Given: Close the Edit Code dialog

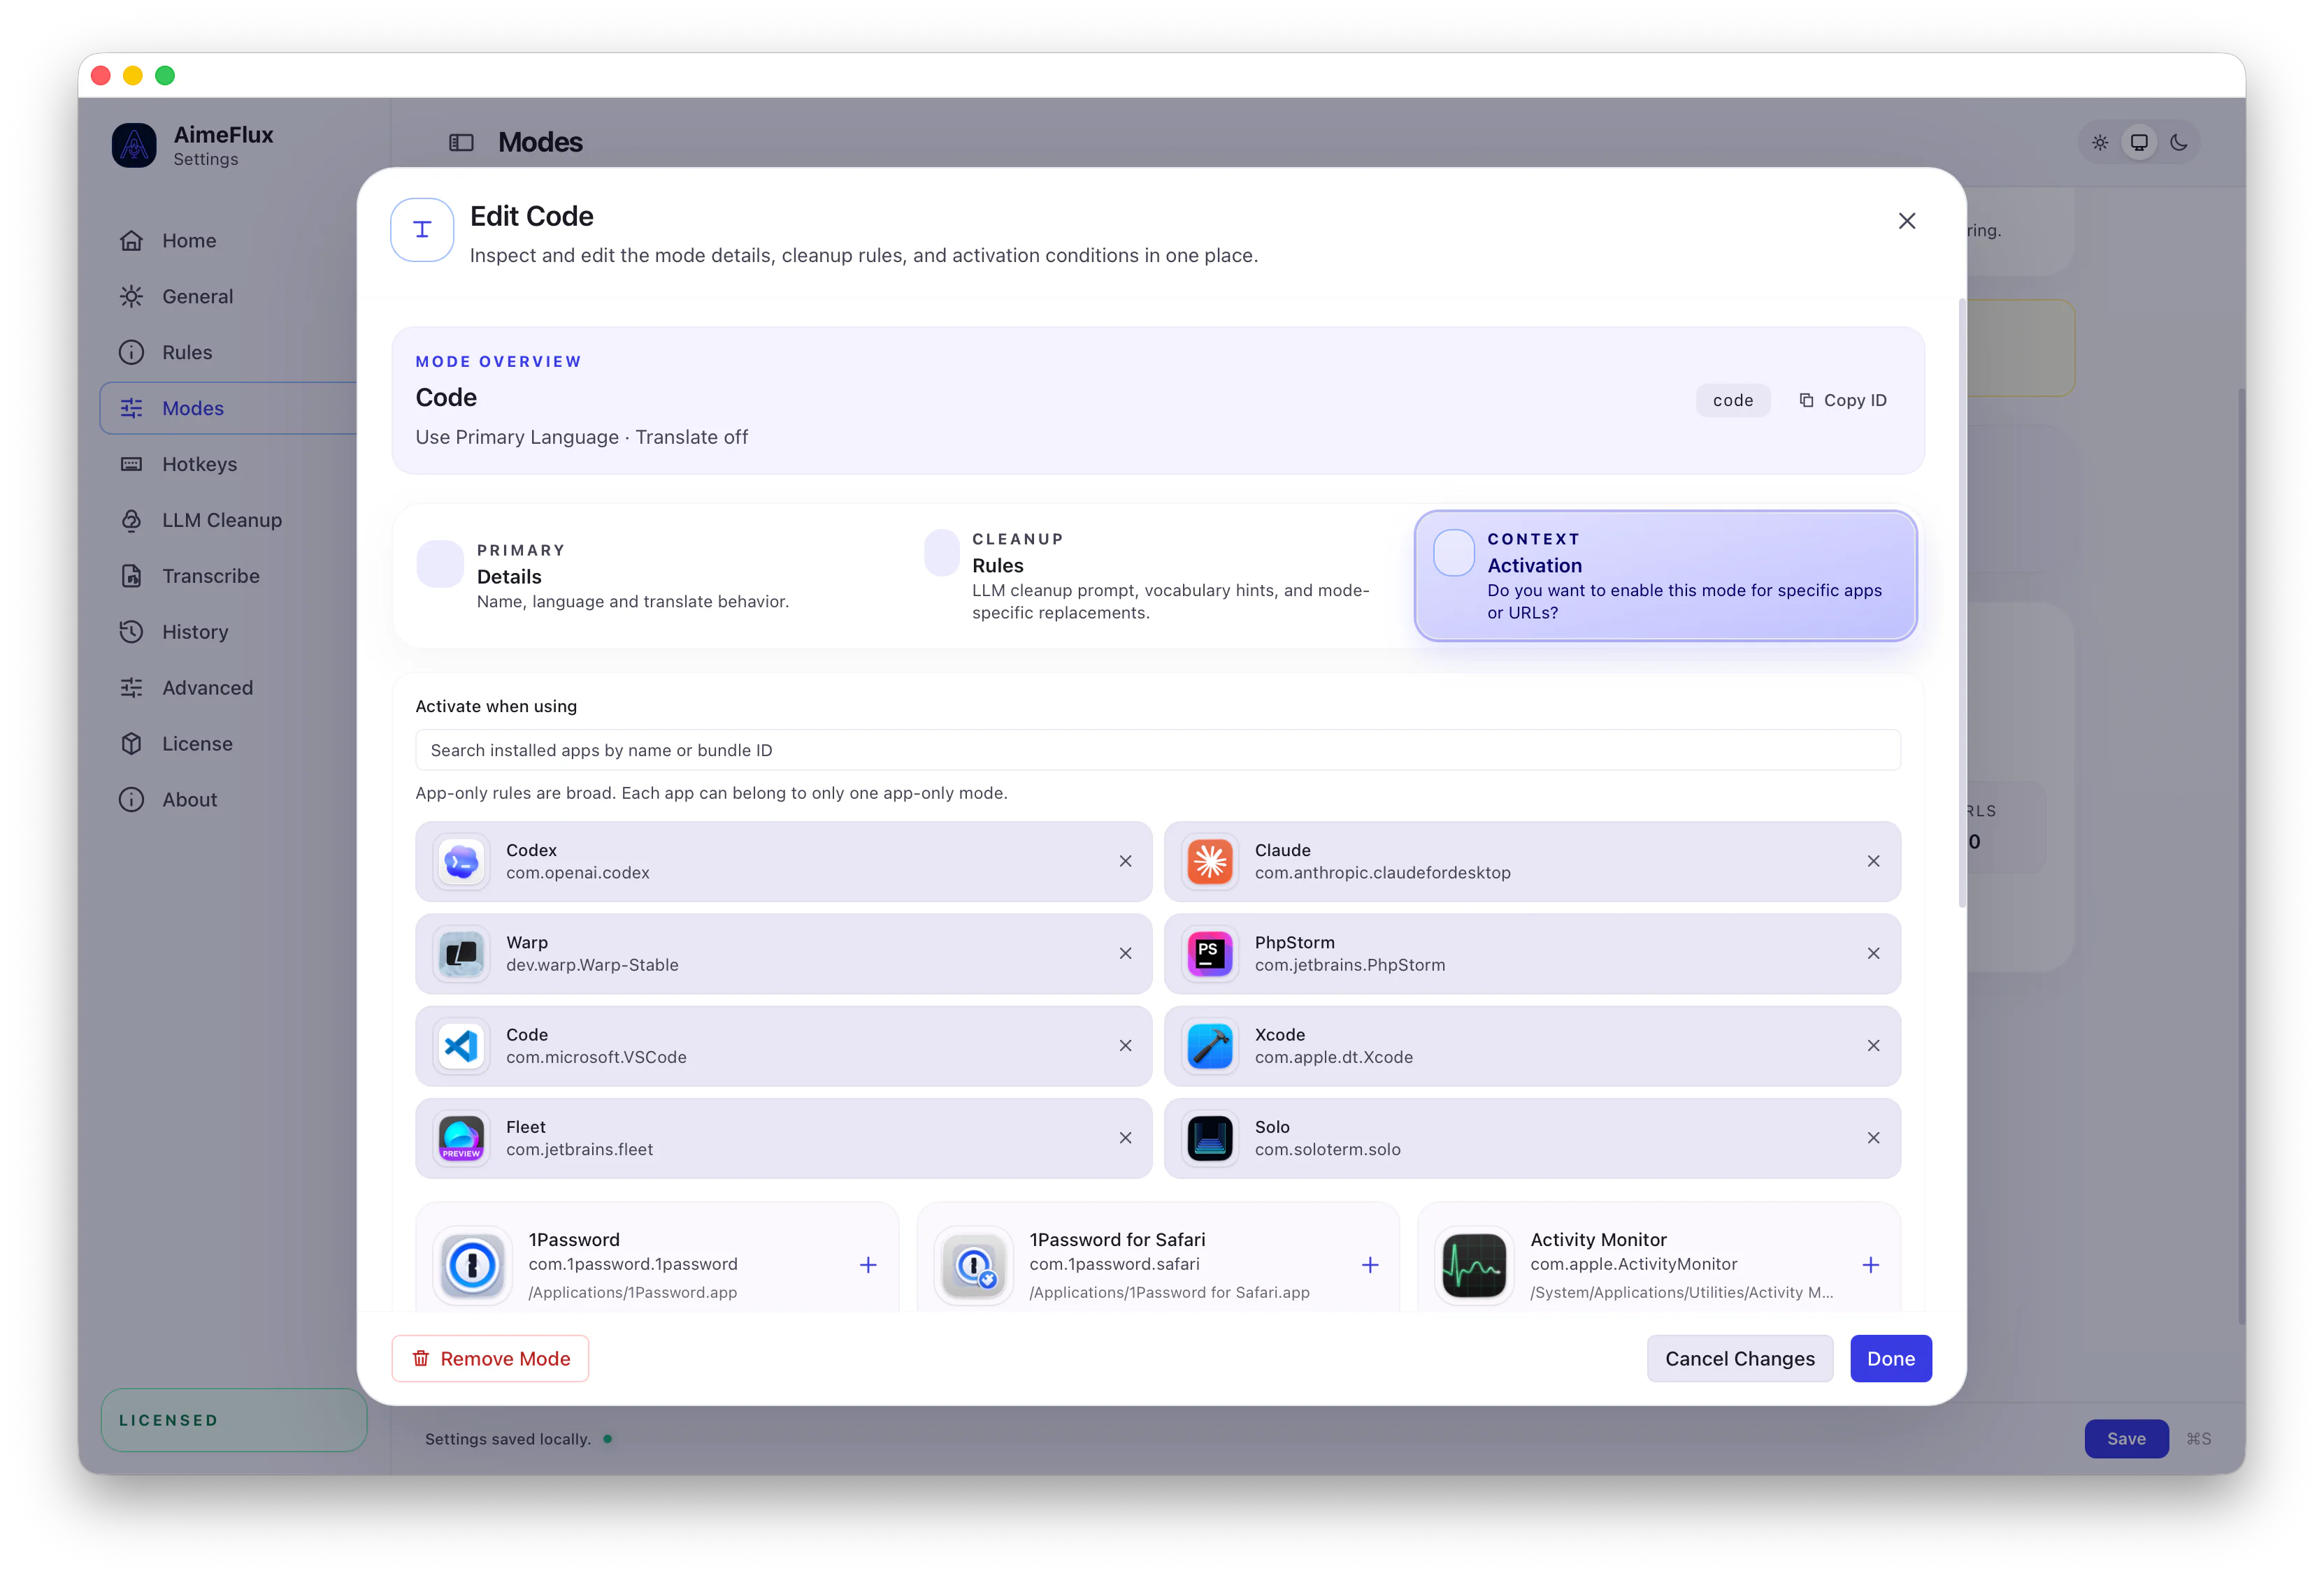Looking at the screenshot, I should [1907, 221].
